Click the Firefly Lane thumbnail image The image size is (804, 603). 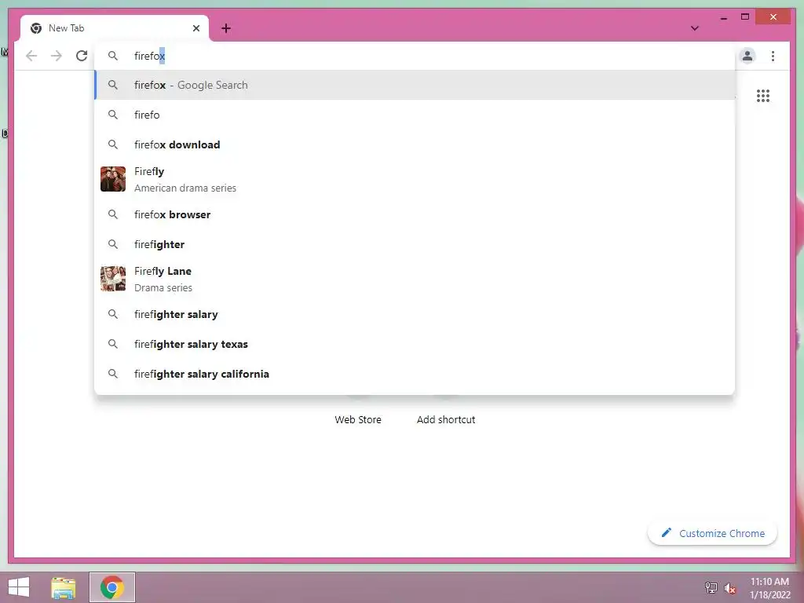tap(113, 279)
